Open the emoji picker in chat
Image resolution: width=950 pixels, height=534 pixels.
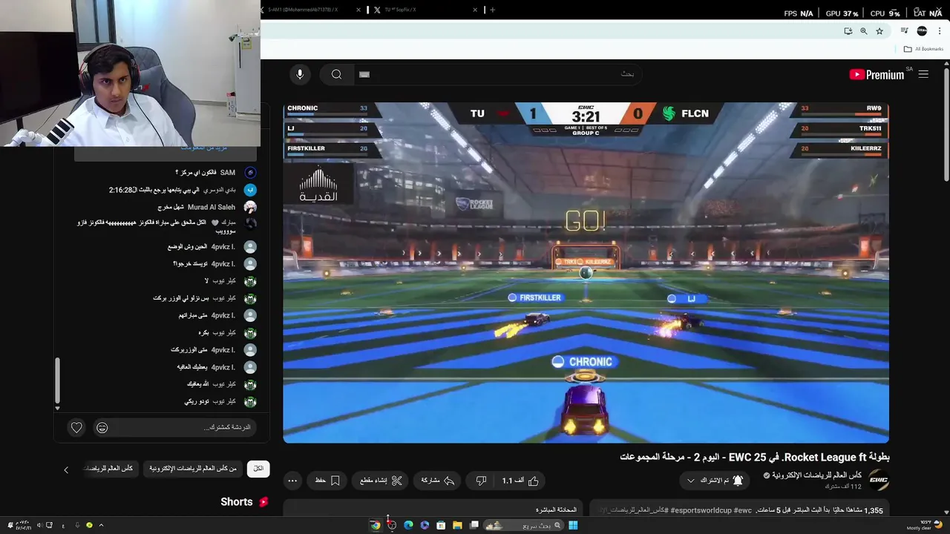click(102, 427)
